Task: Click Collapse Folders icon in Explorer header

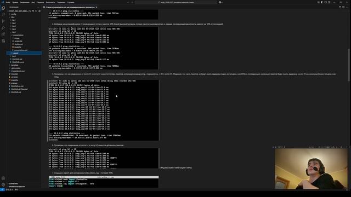Action: pyautogui.click(x=39, y=11)
